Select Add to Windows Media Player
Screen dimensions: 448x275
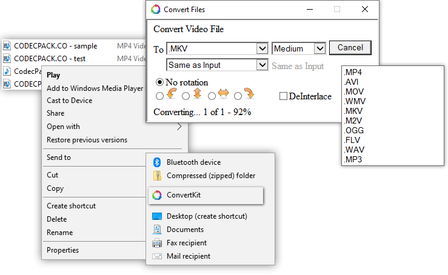click(95, 88)
